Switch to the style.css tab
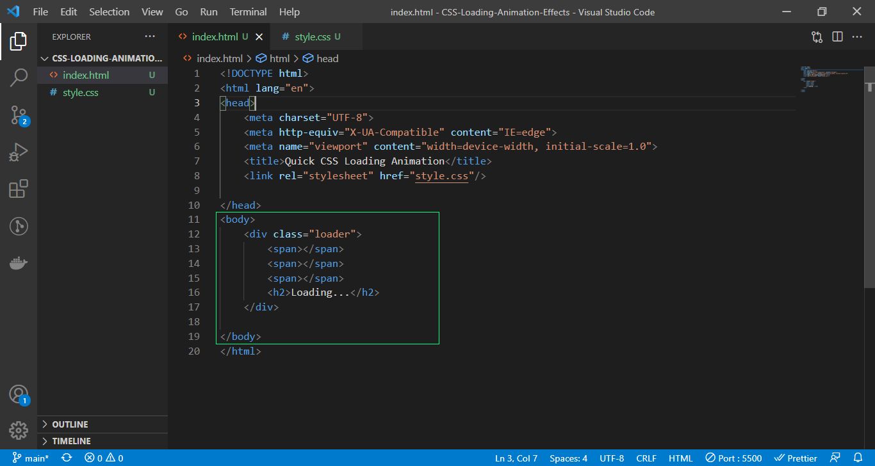875x466 pixels. pos(316,36)
